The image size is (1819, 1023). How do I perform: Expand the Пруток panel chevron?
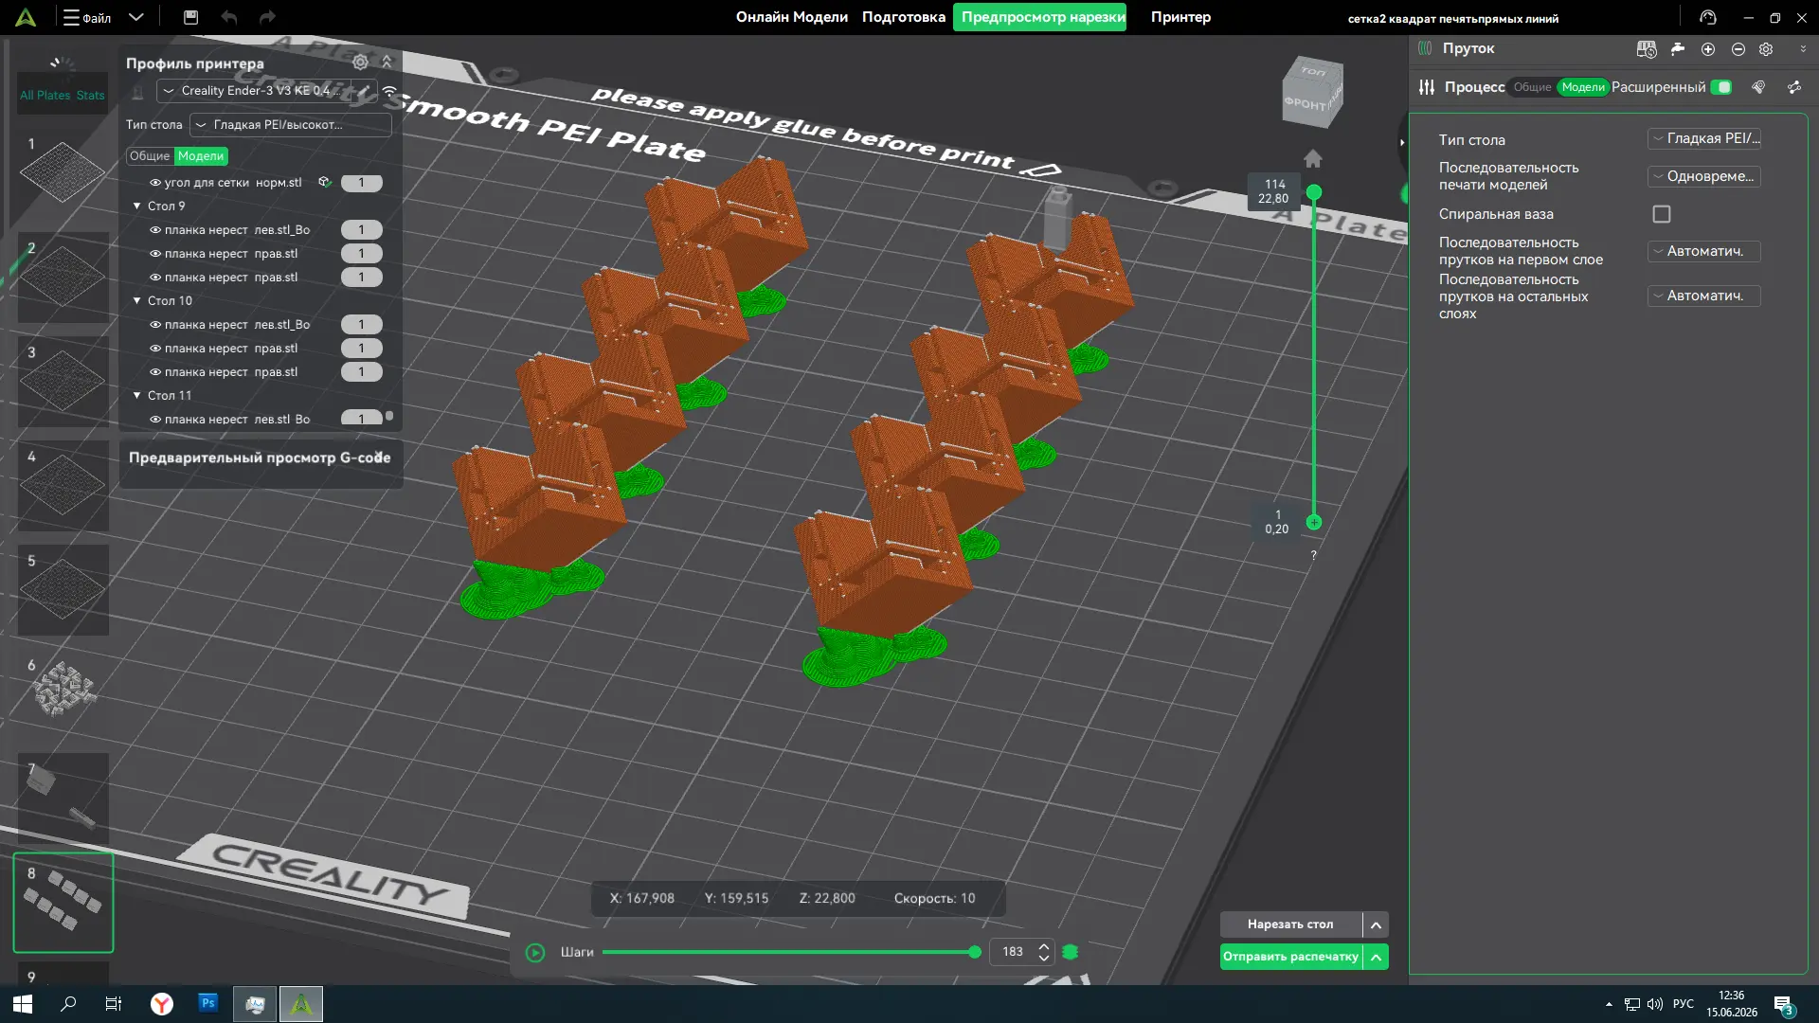tap(1802, 49)
